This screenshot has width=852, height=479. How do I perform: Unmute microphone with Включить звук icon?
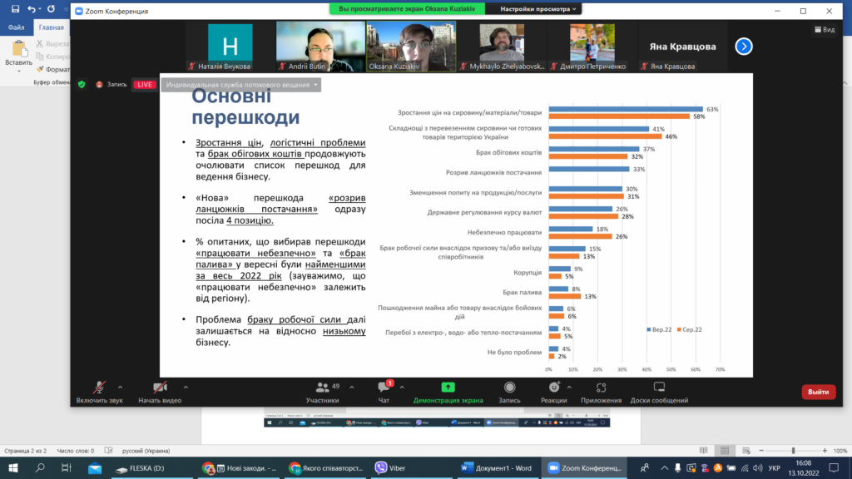(99, 388)
